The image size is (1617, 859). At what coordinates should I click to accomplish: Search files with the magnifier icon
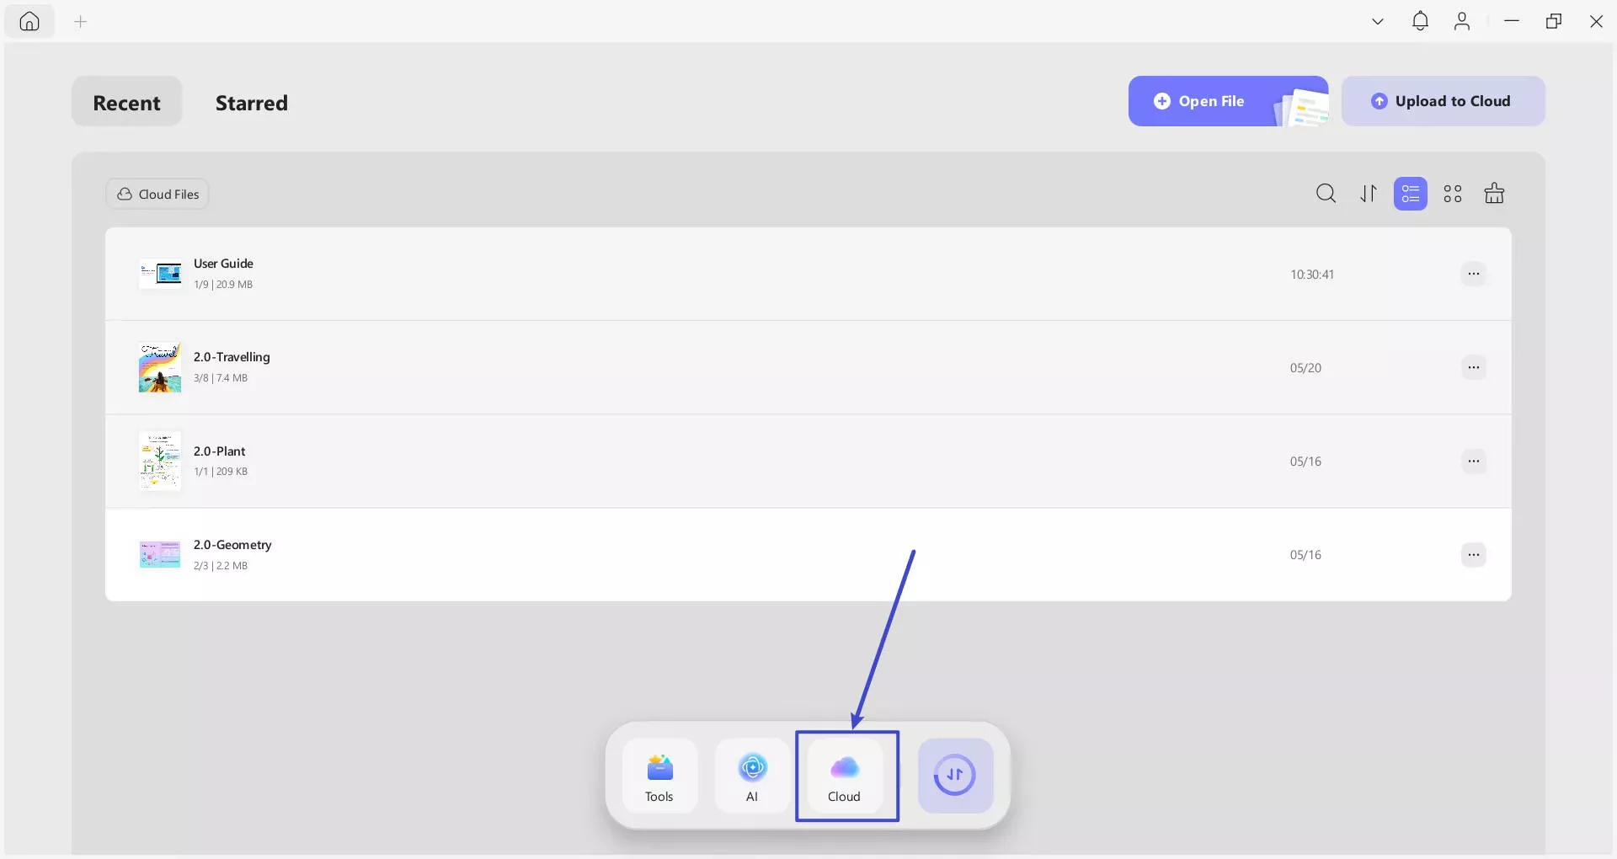(x=1326, y=194)
